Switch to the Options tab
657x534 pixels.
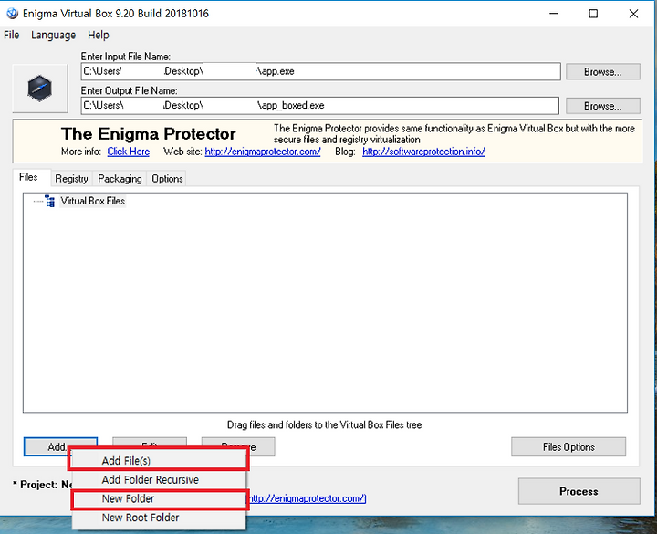click(x=167, y=179)
